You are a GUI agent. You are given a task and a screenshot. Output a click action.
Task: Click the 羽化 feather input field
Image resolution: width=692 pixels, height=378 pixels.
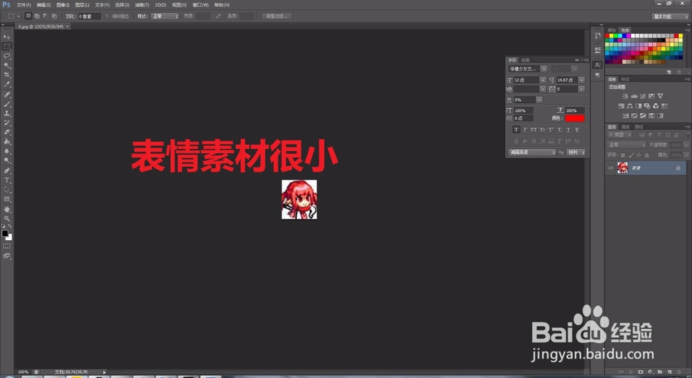(x=89, y=17)
